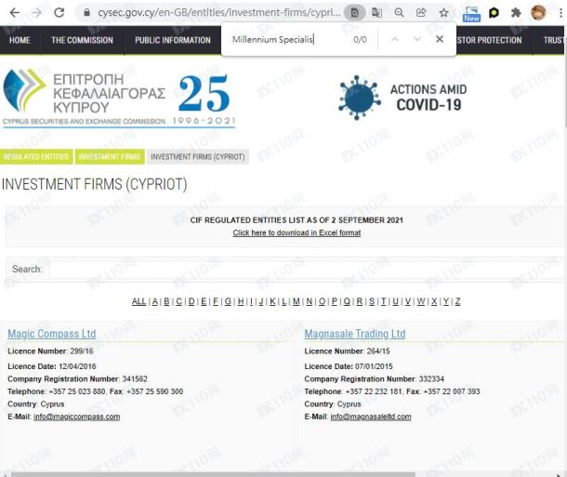
Task: Go back with the browser back arrow
Action: pyautogui.click(x=15, y=13)
